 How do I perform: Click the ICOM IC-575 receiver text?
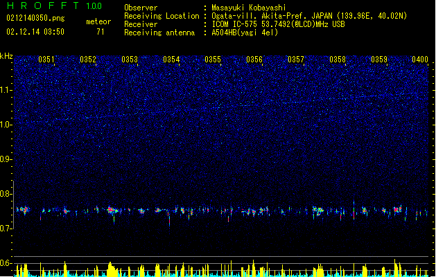tap(278, 24)
